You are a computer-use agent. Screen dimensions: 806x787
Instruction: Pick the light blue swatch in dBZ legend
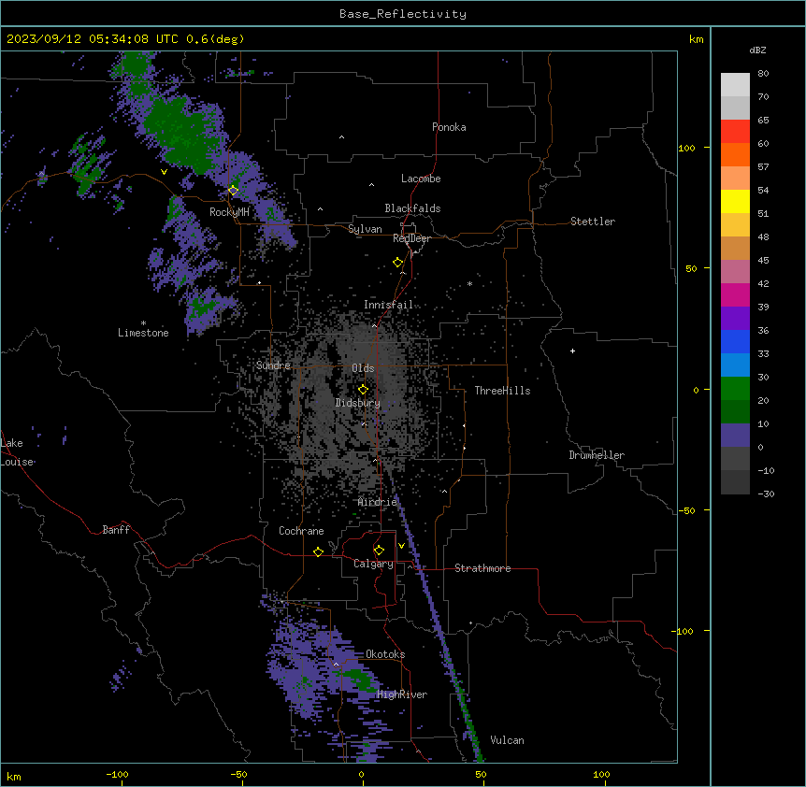click(x=735, y=365)
